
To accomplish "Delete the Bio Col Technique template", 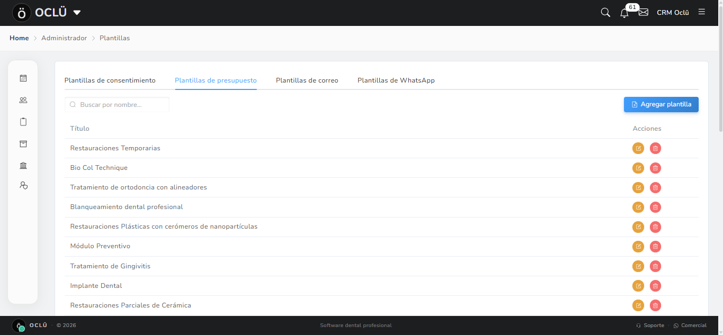I will [x=655, y=168].
